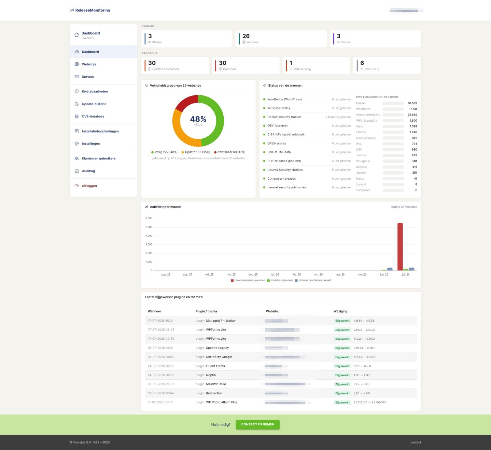
Task: Click the database icon next to CVE-database
Action: pyautogui.click(x=77, y=116)
